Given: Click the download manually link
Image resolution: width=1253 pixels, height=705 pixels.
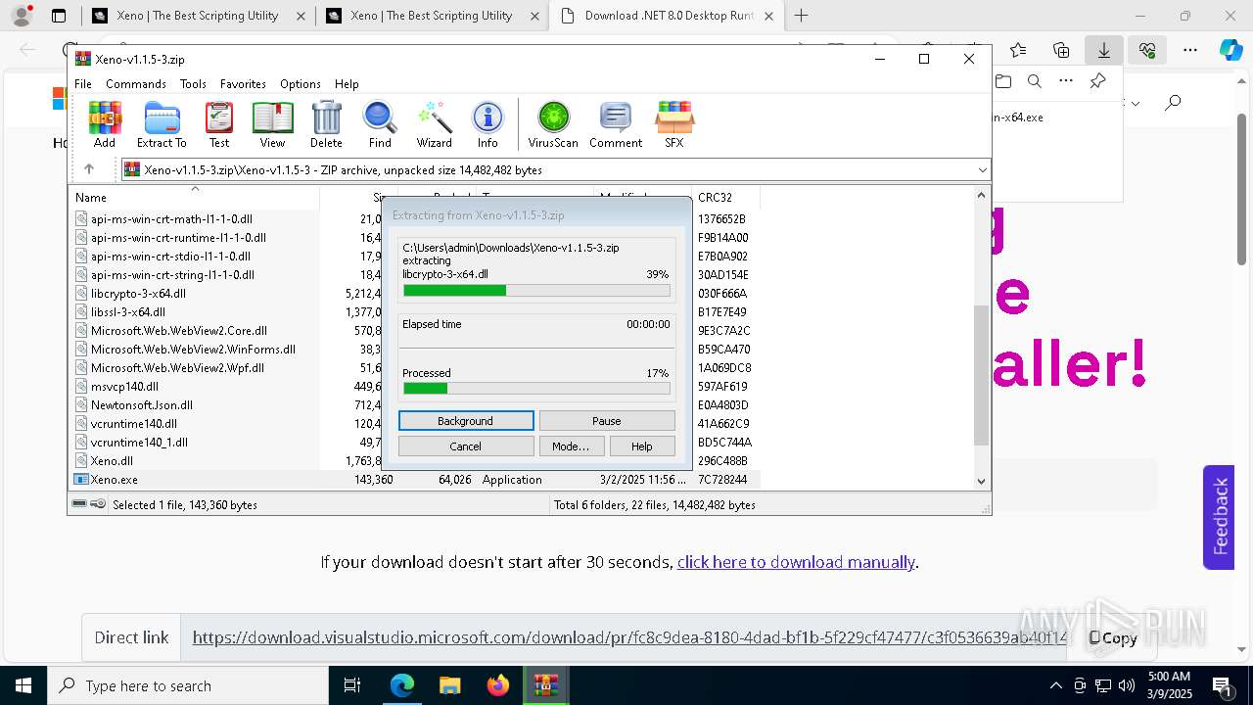Looking at the screenshot, I should 796,562.
